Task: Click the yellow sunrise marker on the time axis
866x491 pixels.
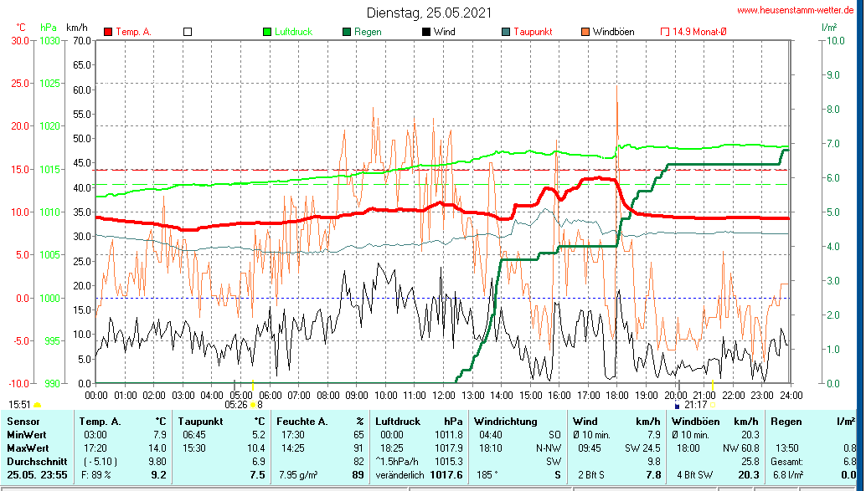Action: point(253,384)
